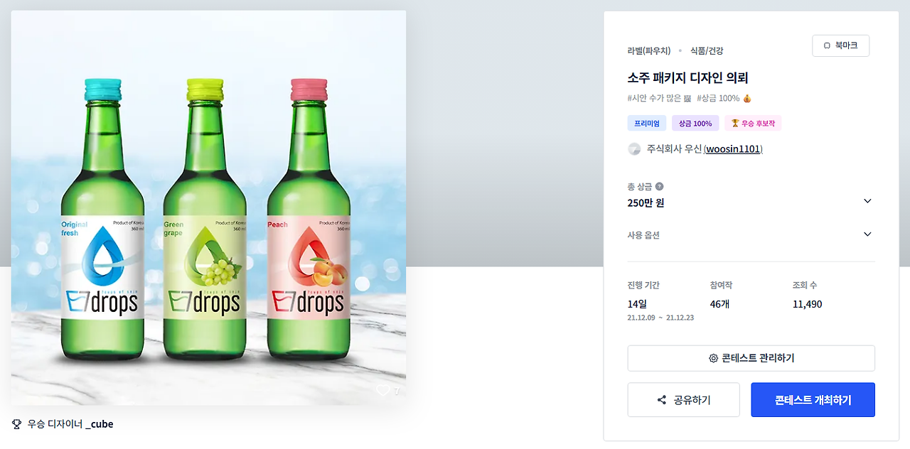
Task: Open the 식품/건강 category
Action: pos(707,50)
